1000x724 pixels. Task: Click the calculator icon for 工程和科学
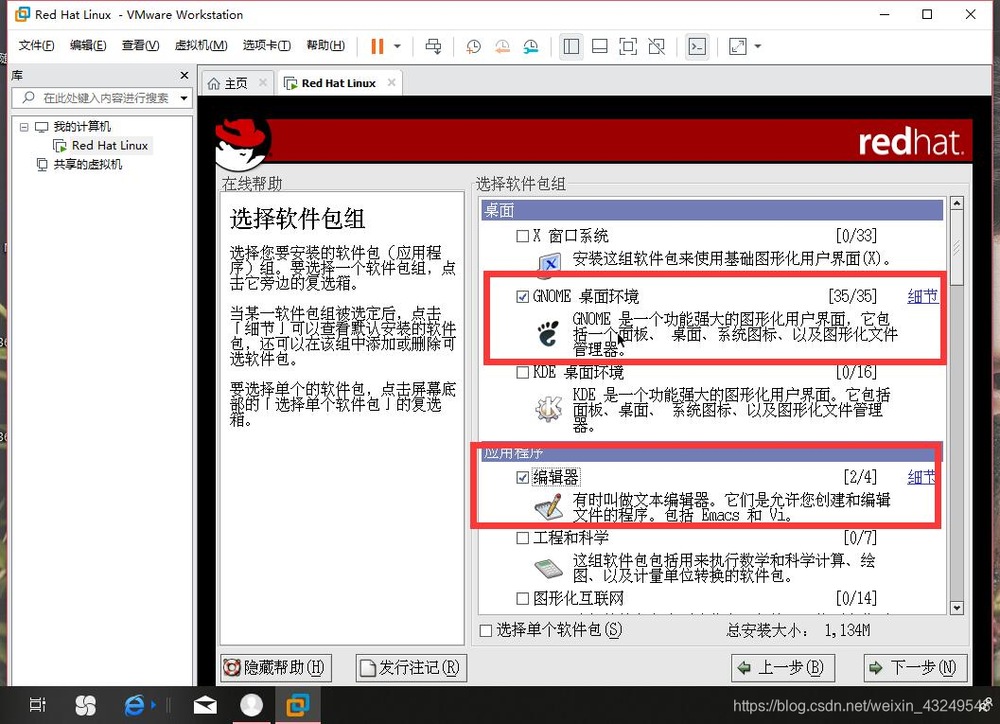549,567
